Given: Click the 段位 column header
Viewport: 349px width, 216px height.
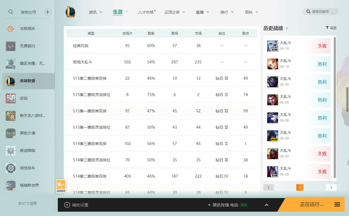Looking at the screenshot, I should [222, 33].
